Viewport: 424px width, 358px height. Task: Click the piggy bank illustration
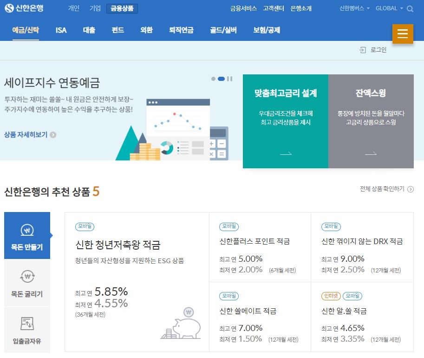tap(181, 323)
